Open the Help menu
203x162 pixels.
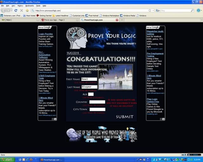click(44, 6)
